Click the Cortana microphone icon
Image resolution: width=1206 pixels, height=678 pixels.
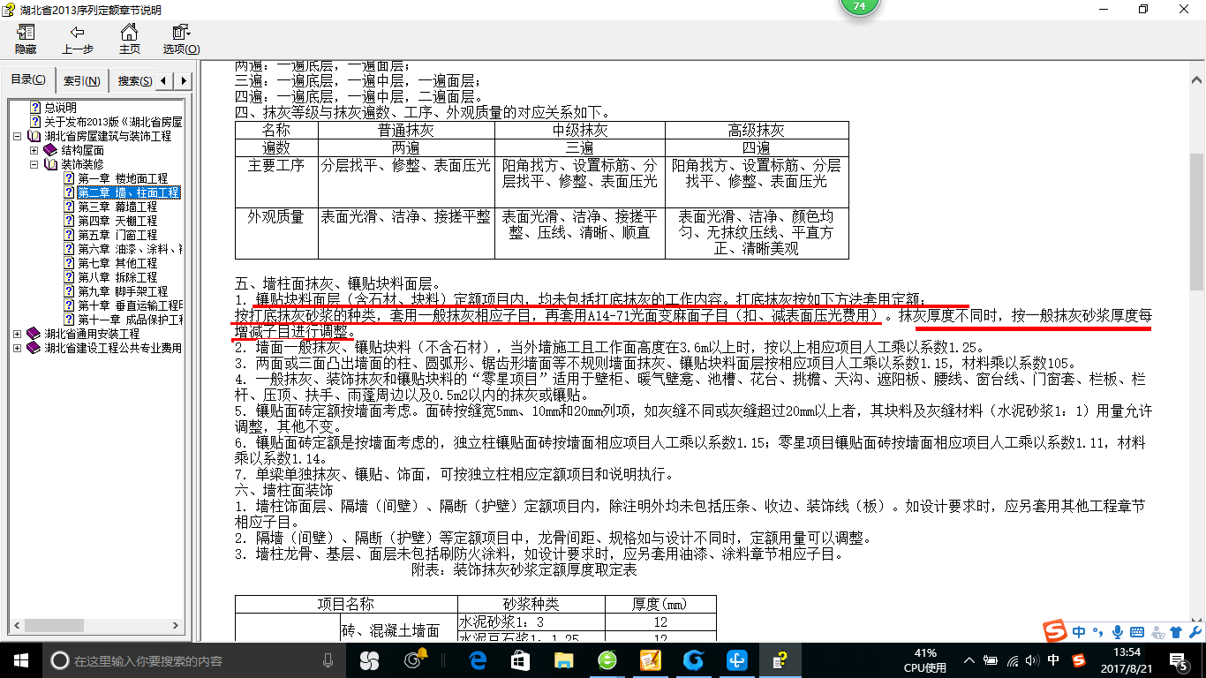(328, 659)
